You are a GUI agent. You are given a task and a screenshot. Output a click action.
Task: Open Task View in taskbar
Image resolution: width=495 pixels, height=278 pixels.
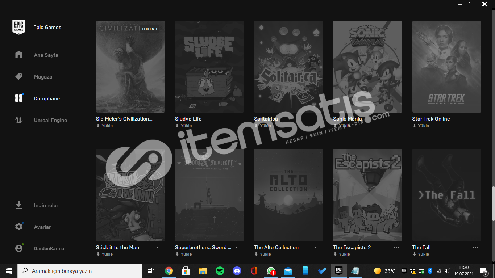pyautogui.click(x=151, y=271)
